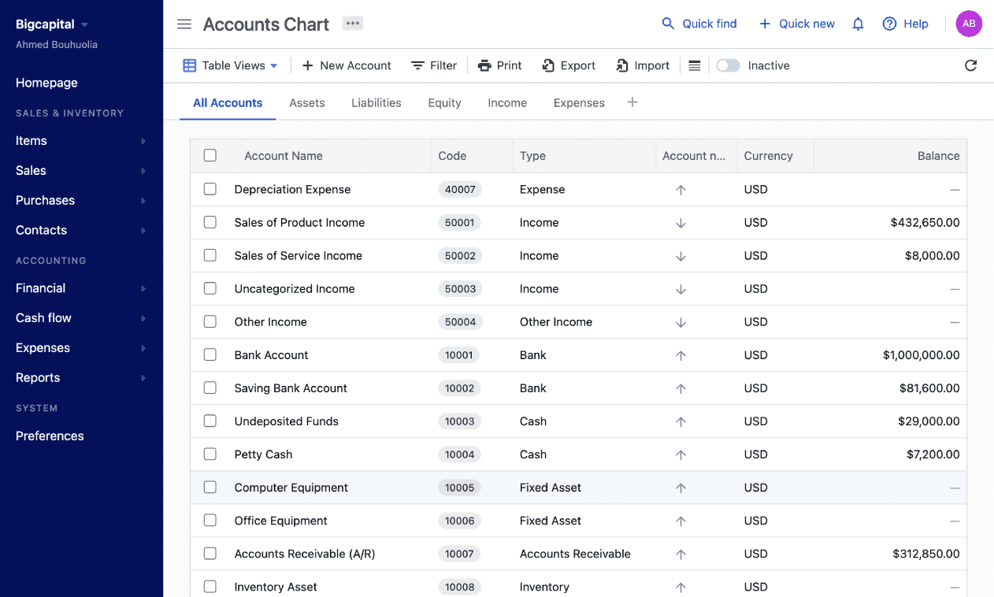
Task: Open the Import accounts option
Action: [x=643, y=65]
